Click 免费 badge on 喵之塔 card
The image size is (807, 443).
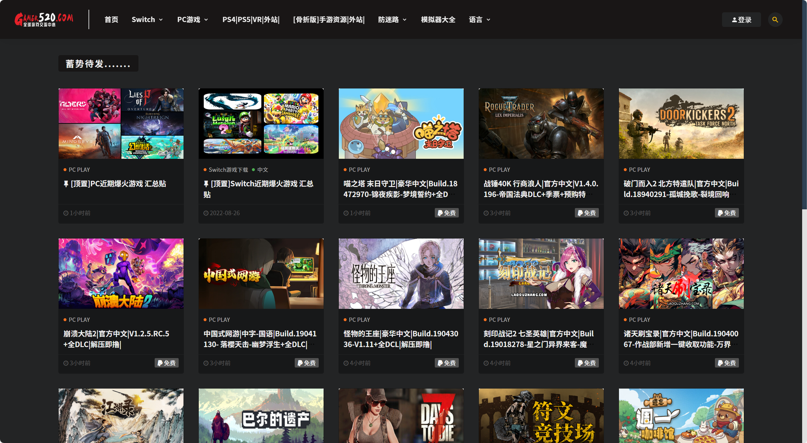[446, 213]
